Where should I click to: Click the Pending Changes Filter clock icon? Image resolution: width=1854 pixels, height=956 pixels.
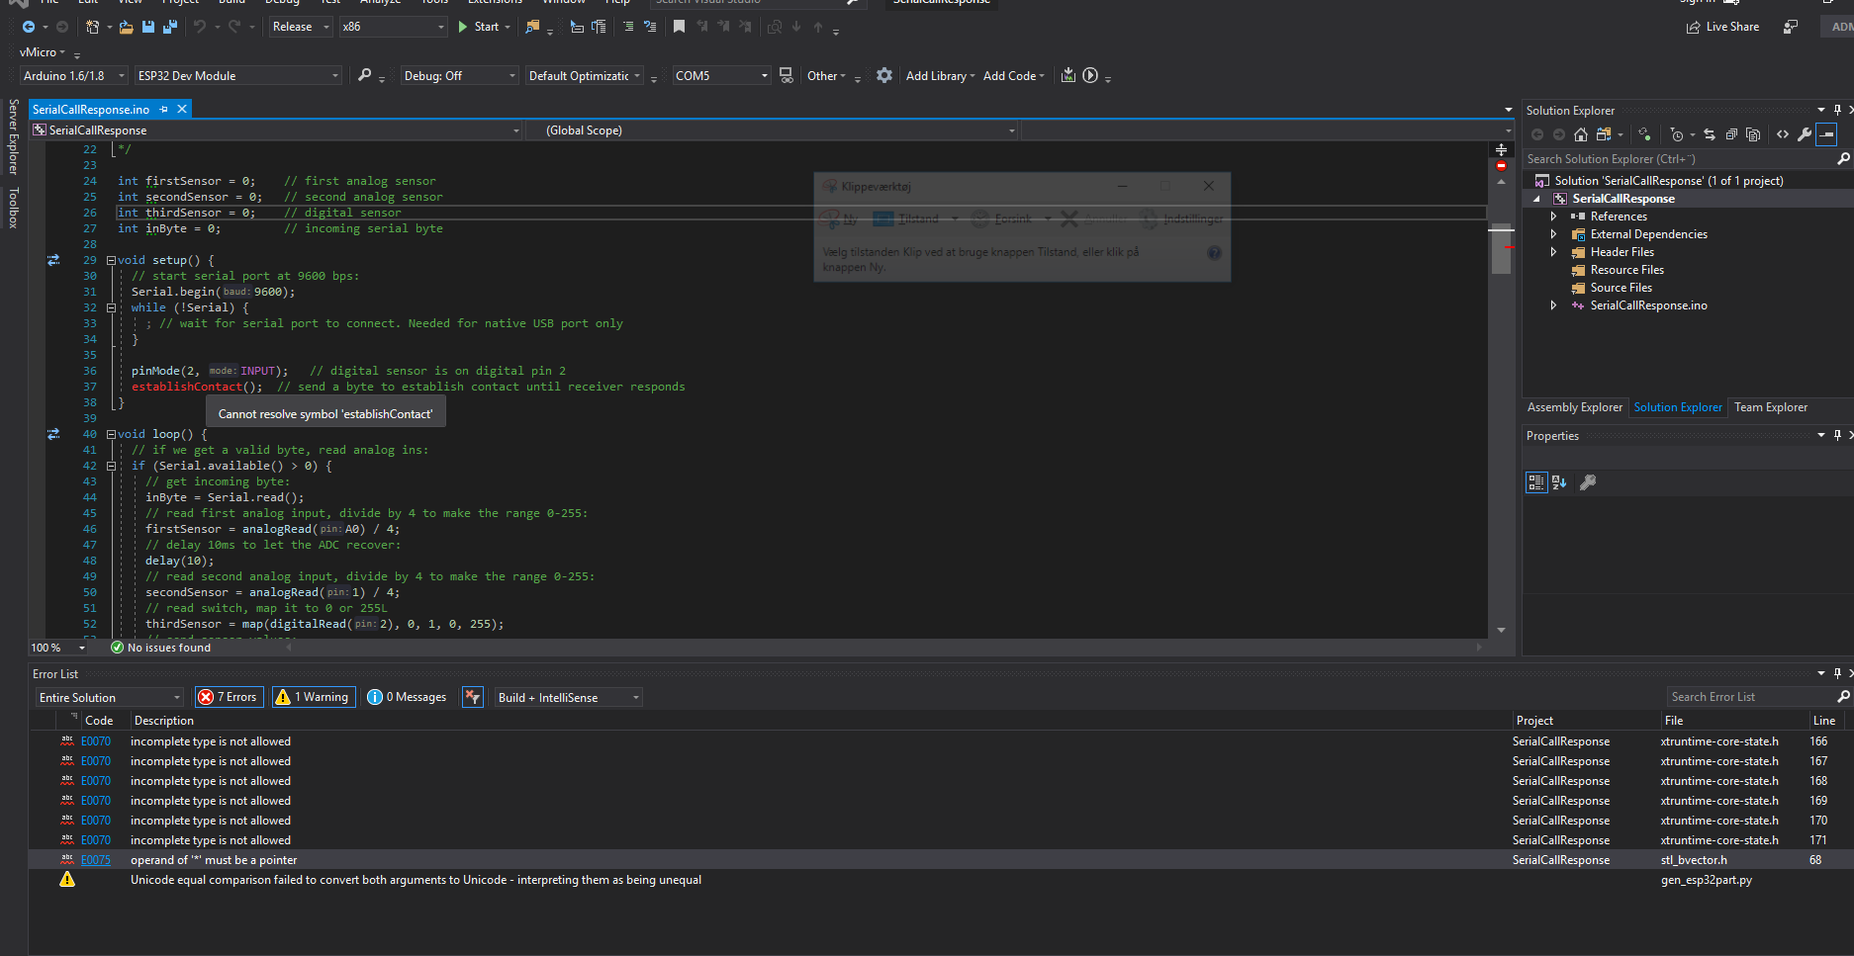pos(1676,134)
